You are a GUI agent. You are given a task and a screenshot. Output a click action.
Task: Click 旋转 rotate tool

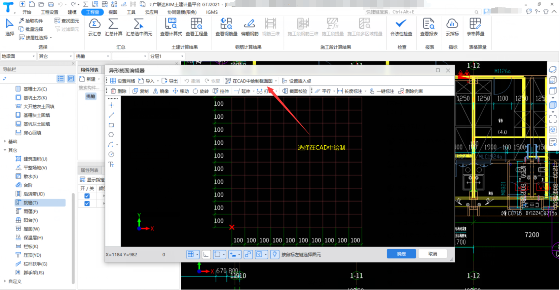tap(201, 91)
